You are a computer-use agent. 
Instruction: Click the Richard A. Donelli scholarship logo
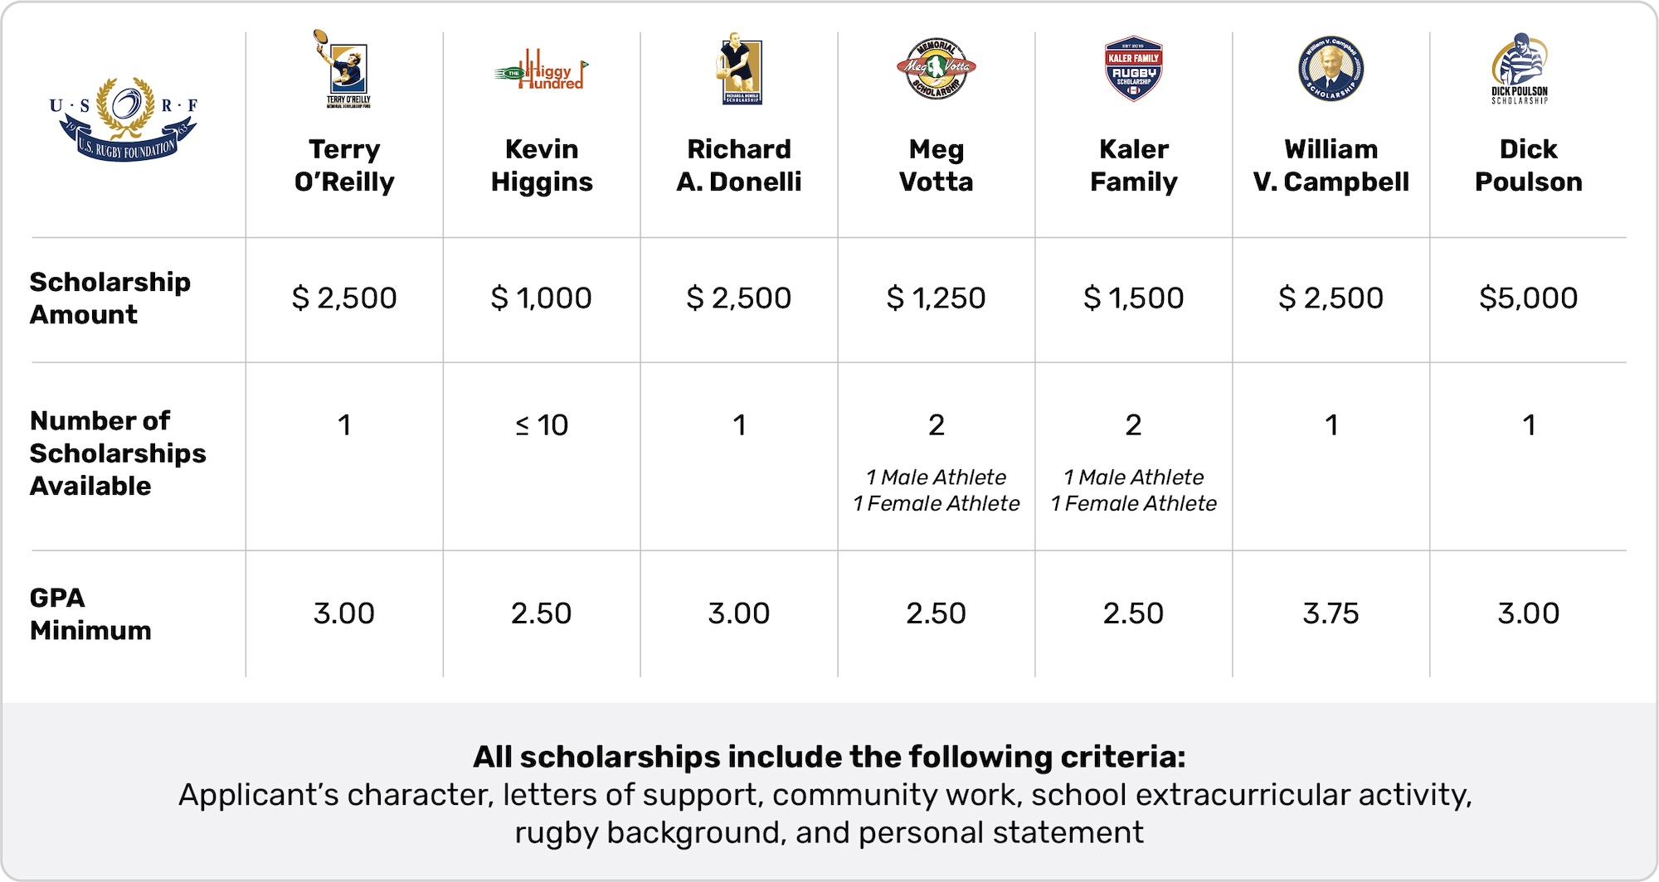(x=738, y=69)
